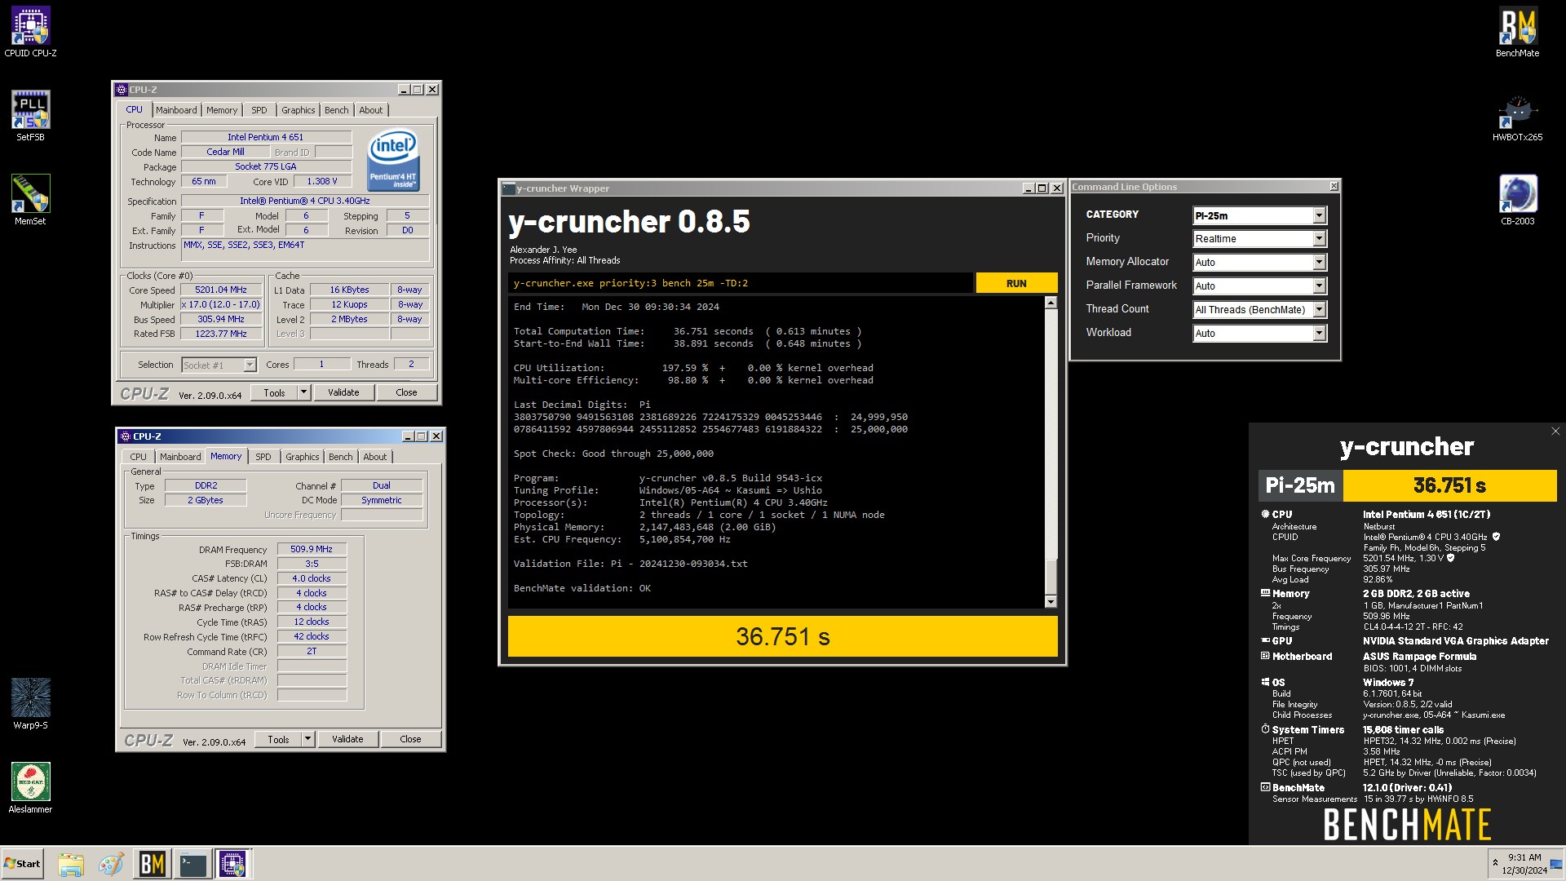Viewport: 1566px width, 881px height.
Task: Click 'Validation File: Pi - 20241230-093034.txt' line
Action: click(x=630, y=564)
